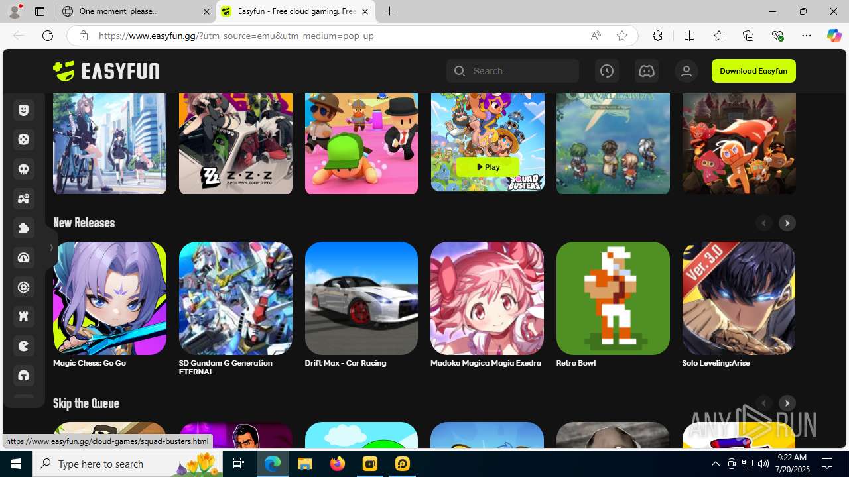Click the EasyFun logo

[106, 71]
